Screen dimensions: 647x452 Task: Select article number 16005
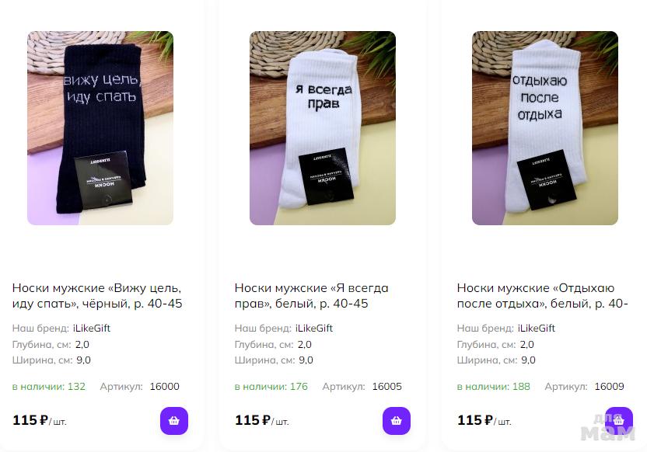pyautogui.click(x=387, y=387)
